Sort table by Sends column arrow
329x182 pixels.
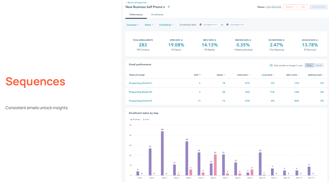224,75
